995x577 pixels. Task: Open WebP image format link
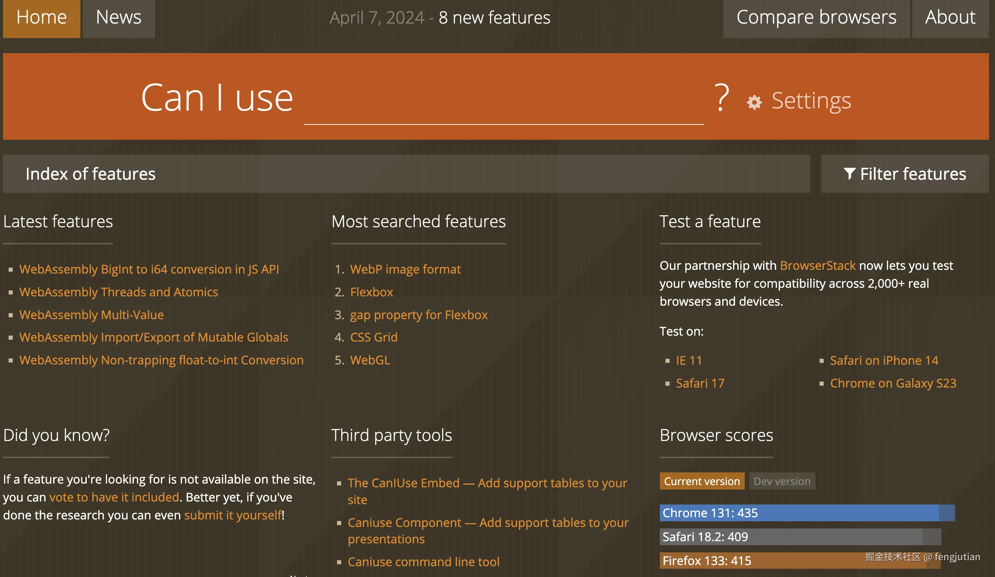[405, 269]
